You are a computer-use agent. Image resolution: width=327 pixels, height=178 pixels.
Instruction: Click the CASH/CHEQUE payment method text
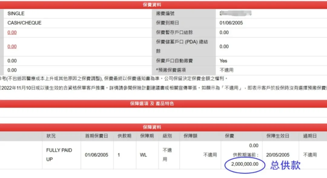(x=25, y=23)
